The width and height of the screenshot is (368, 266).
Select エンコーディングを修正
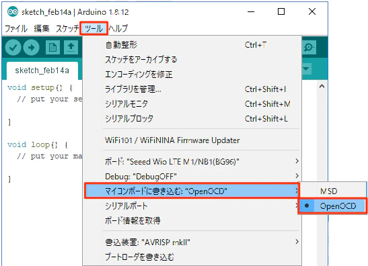pyautogui.click(x=192, y=75)
